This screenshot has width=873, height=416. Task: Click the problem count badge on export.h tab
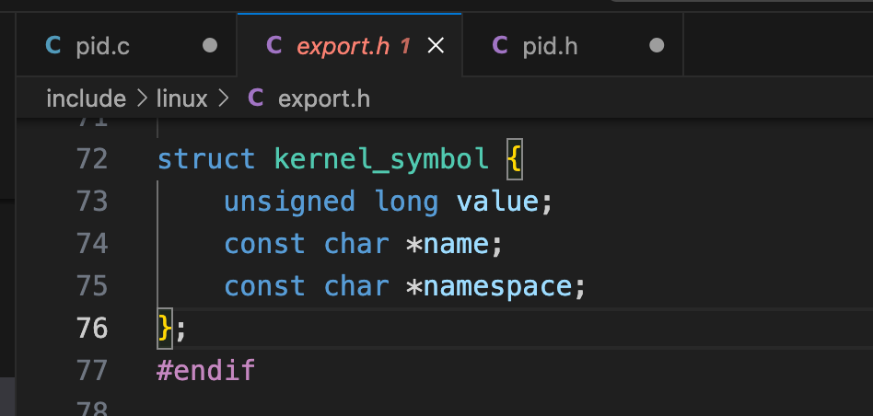405,45
